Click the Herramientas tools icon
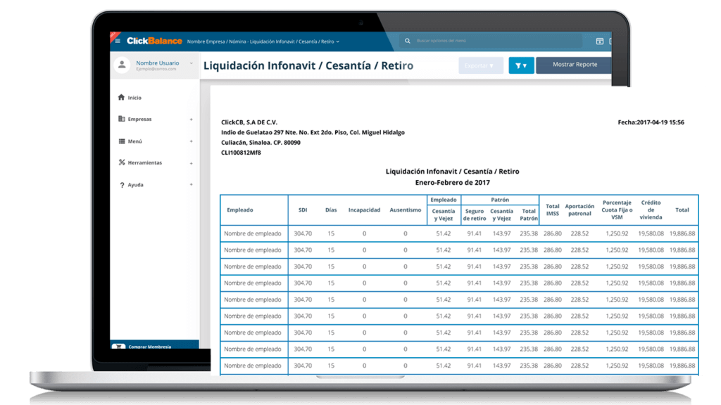Screen dimensions: 721x405 pyautogui.click(x=121, y=162)
